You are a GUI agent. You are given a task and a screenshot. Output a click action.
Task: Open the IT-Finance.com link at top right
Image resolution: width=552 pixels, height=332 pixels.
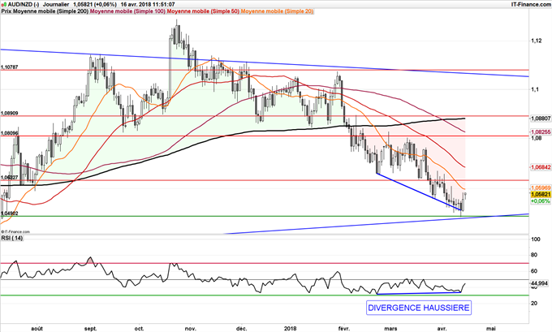[x=531, y=4]
